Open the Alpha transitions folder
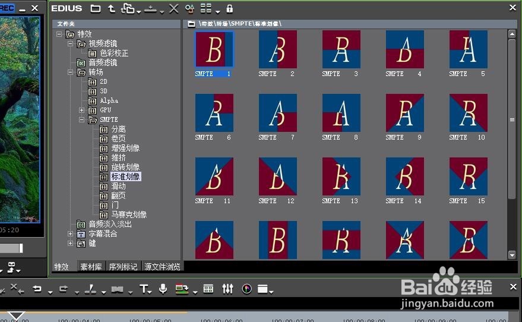The image size is (522, 322). pyautogui.click(x=109, y=100)
